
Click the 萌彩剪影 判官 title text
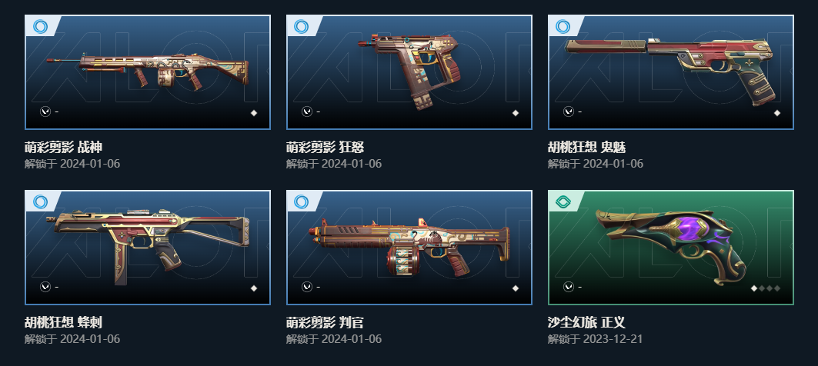pos(325,322)
